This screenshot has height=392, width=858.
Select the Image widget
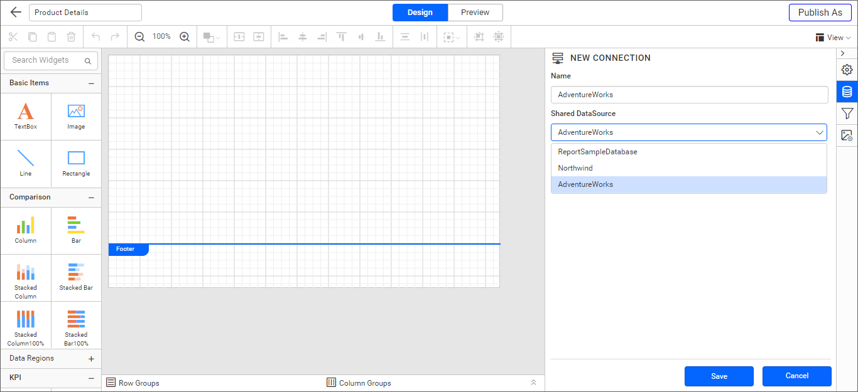pos(75,116)
